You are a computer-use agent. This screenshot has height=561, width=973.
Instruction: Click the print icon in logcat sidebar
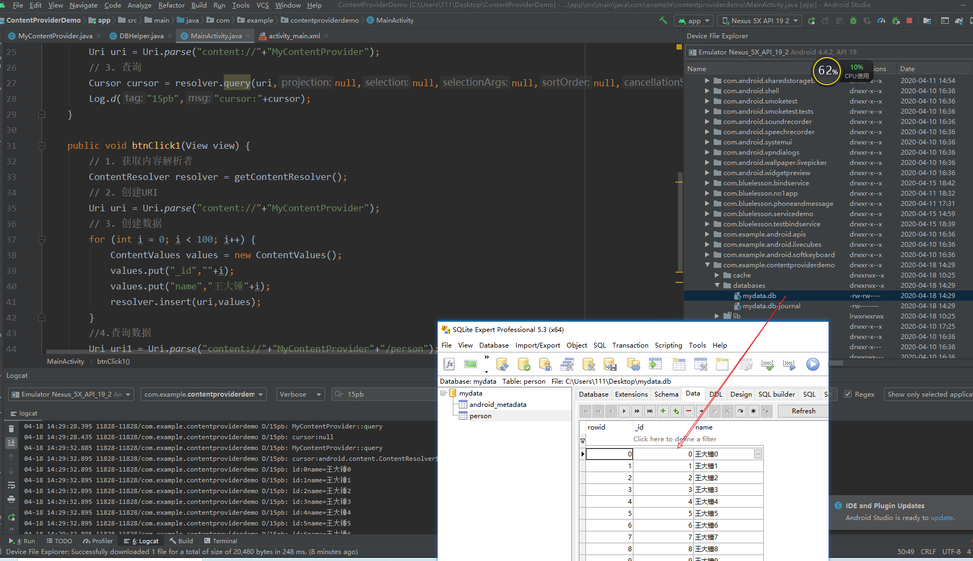[x=11, y=500]
